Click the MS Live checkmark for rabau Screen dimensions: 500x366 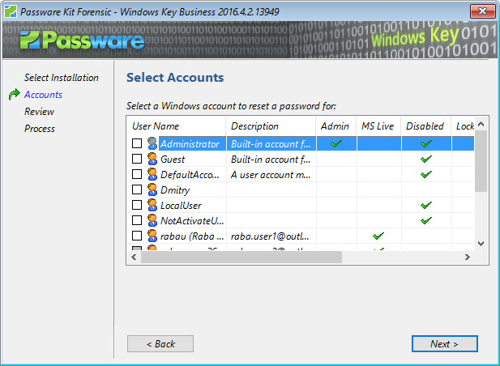[378, 236]
